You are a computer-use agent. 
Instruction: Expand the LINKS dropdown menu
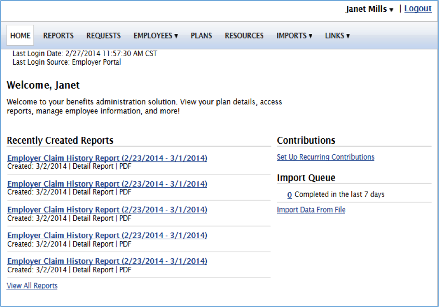tap(337, 36)
